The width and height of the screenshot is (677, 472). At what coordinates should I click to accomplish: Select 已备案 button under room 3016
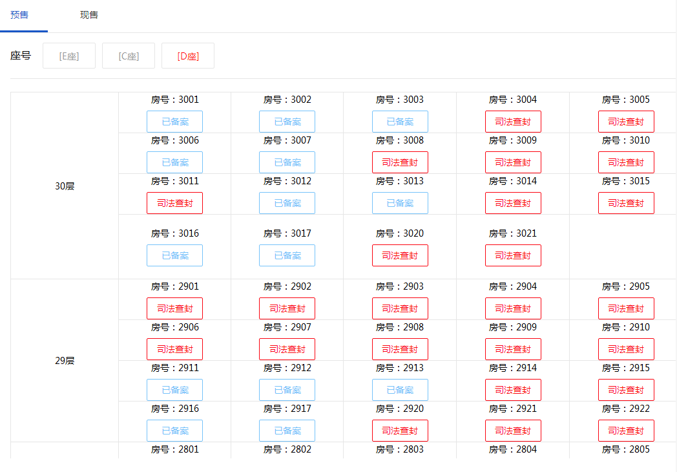pyautogui.click(x=174, y=255)
